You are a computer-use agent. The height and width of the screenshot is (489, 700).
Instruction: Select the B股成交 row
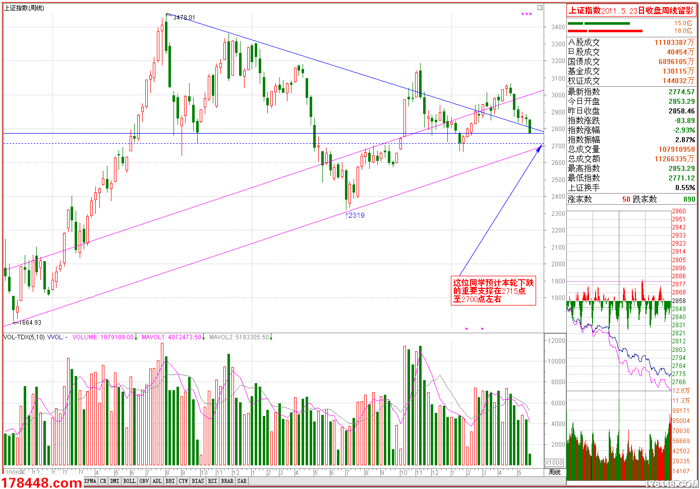coord(631,52)
